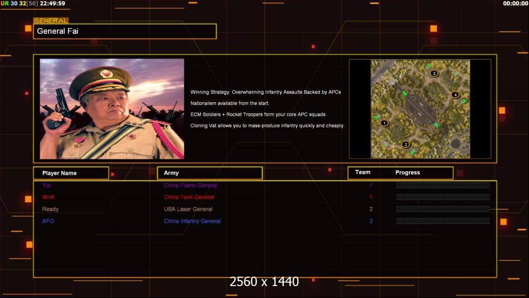Click start position marker 2 on minimap
Screen dimensions: 529x298
[x=405, y=145]
